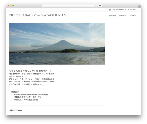Click the システム開発のプロフェッショナル top link
The height and width of the screenshot is (124, 147).
pos(125,10)
